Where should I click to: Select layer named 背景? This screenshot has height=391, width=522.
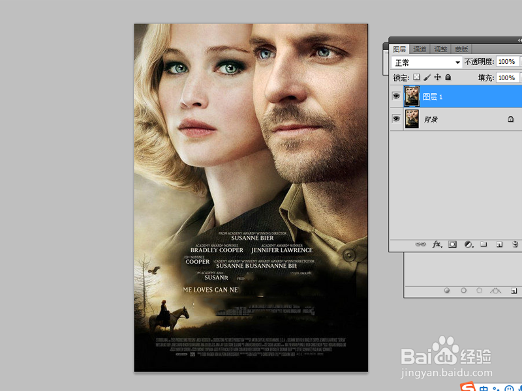pos(431,119)
